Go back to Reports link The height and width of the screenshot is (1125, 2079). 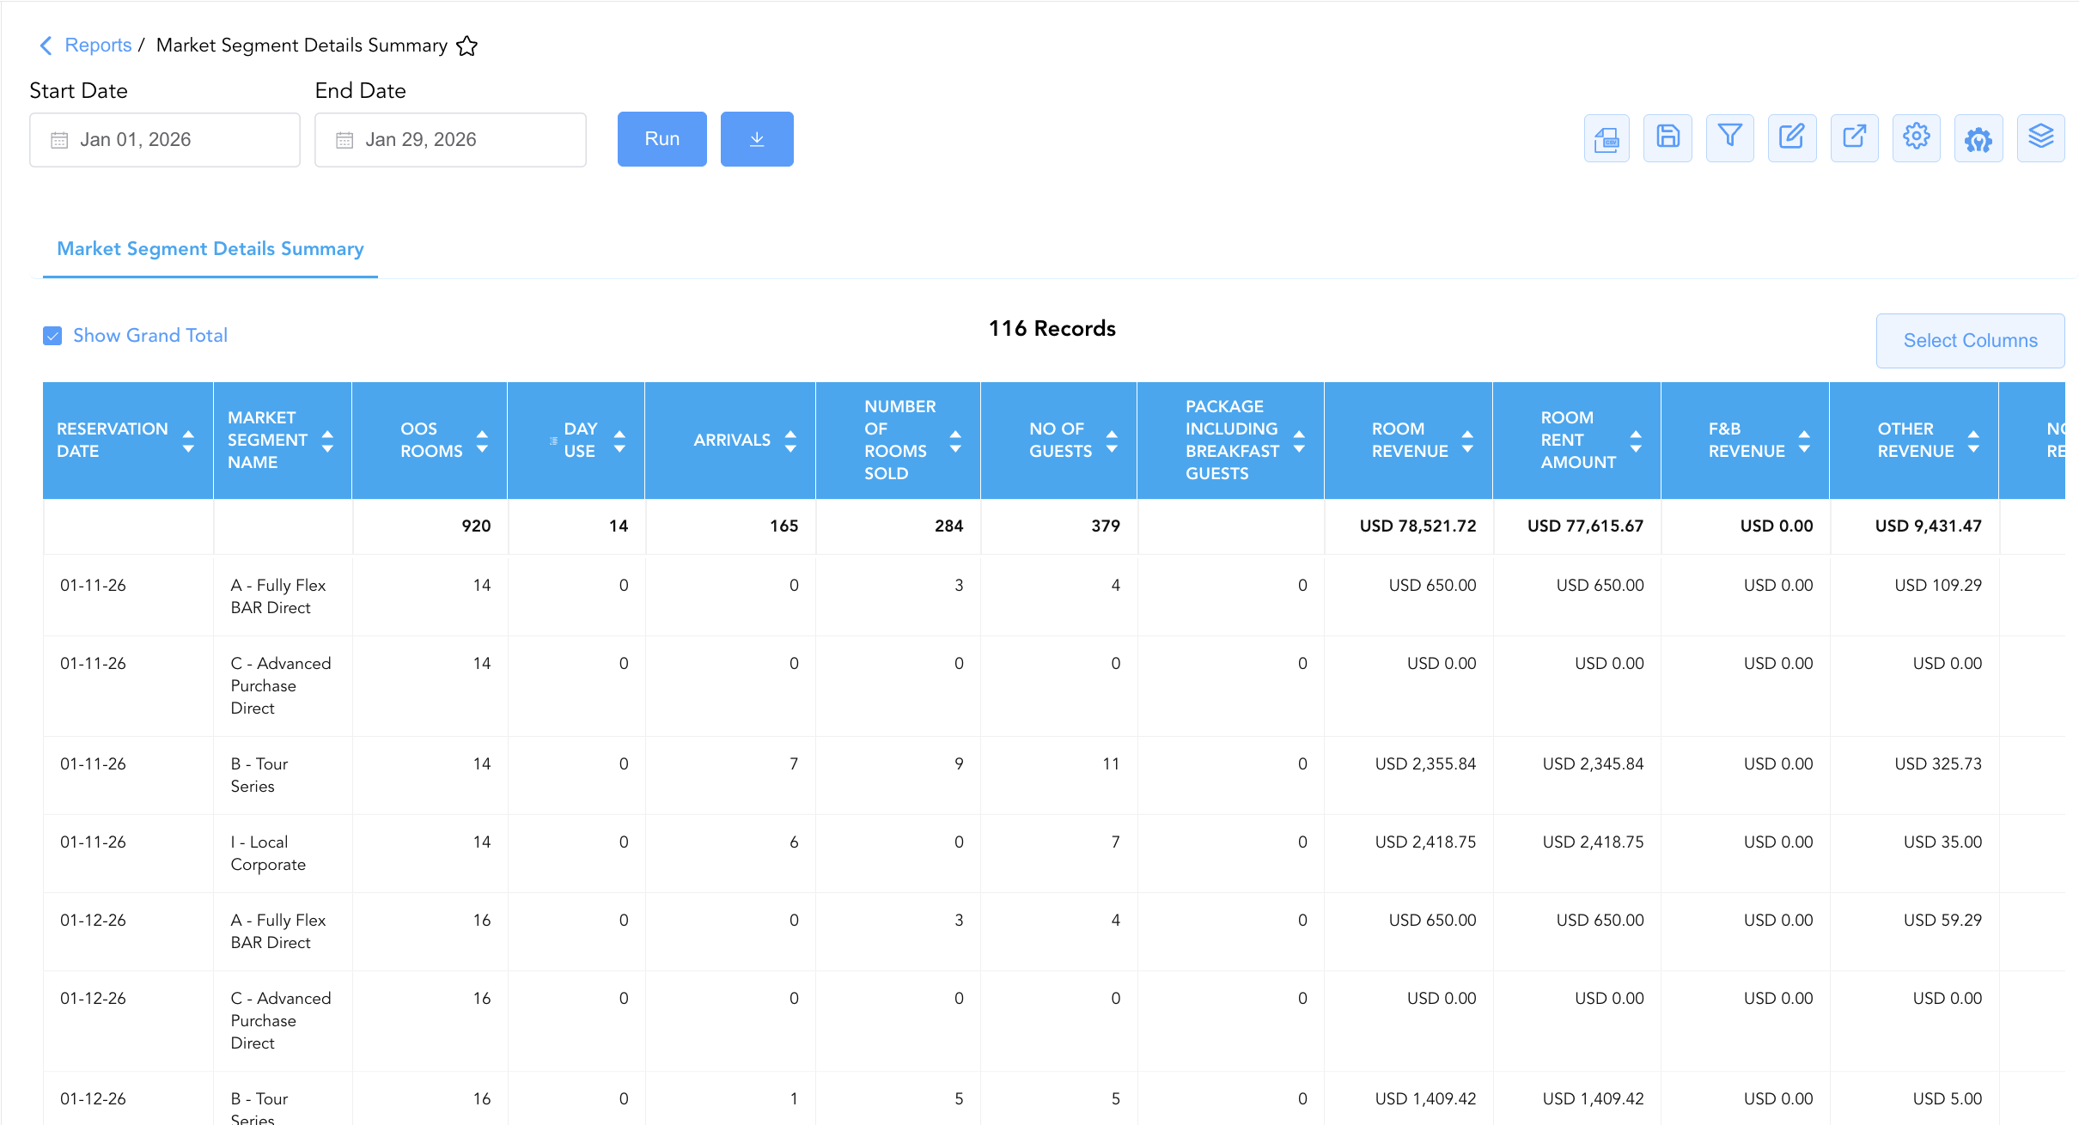(x=98, y=46)
